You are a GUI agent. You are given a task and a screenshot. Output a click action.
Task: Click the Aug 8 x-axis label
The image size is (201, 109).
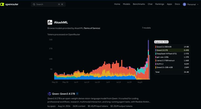[x=140, y=82]
